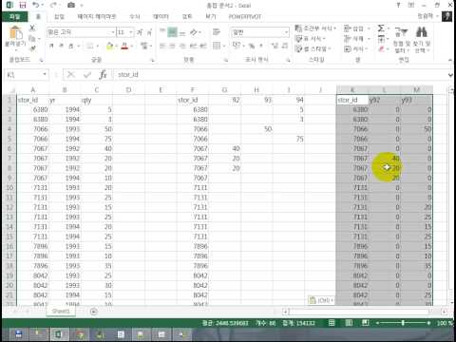Open the font color dropdown arrow
Image resolution: width=456 pixels, height=342 pixels.
131,47
